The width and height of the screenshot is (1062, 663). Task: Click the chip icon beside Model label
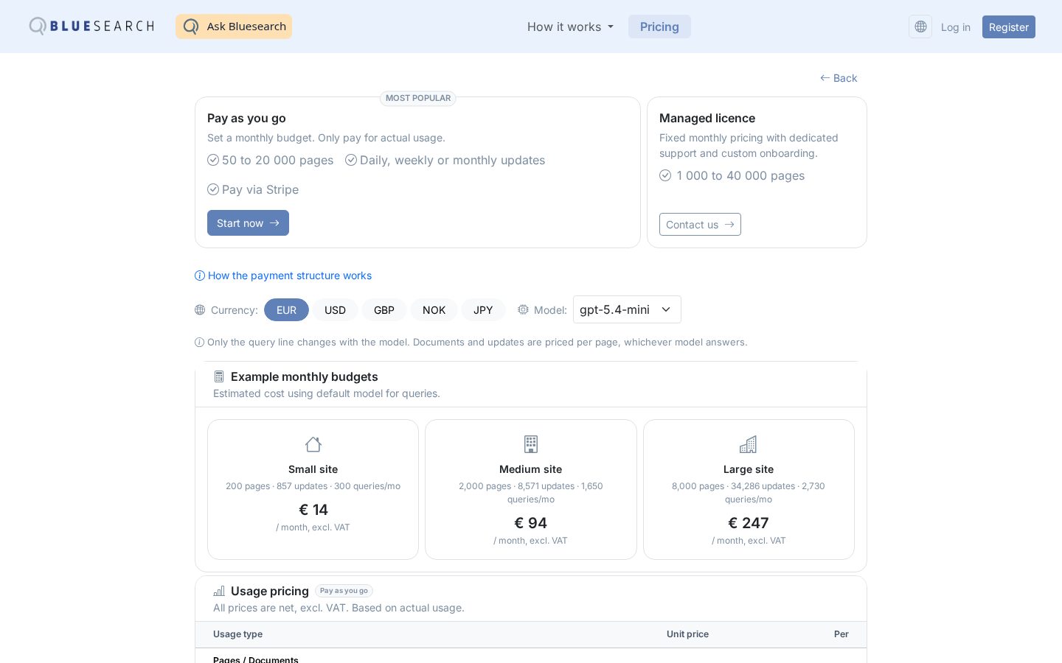click(x=523, y=310)
